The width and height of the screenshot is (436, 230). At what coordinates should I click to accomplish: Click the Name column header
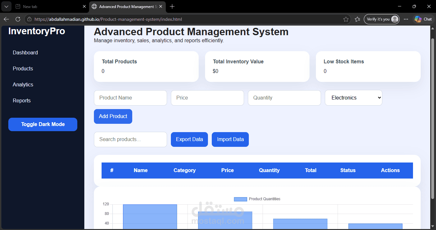141,171
